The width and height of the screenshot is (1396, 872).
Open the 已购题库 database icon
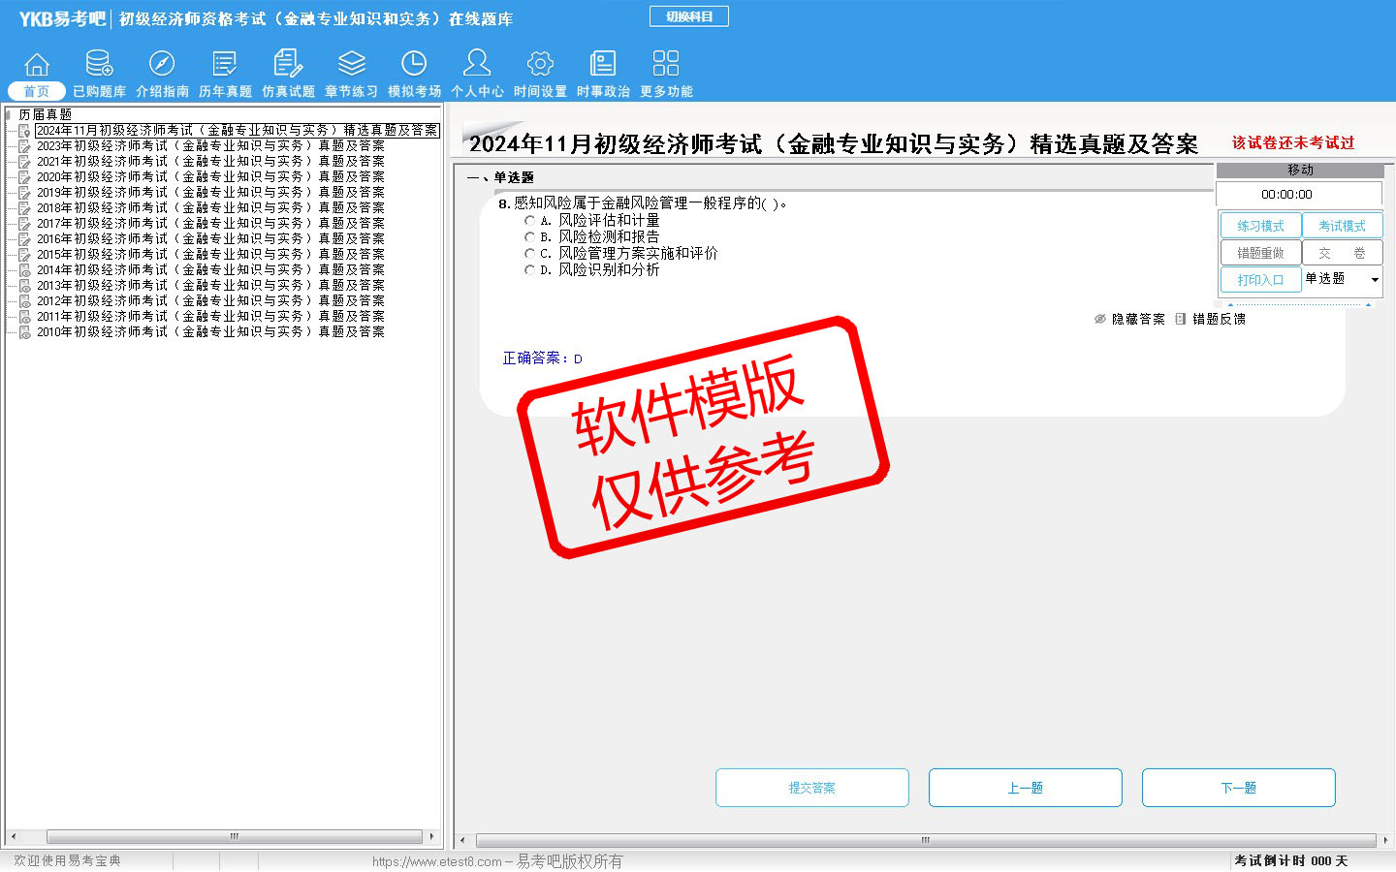(x=99, y=65)
